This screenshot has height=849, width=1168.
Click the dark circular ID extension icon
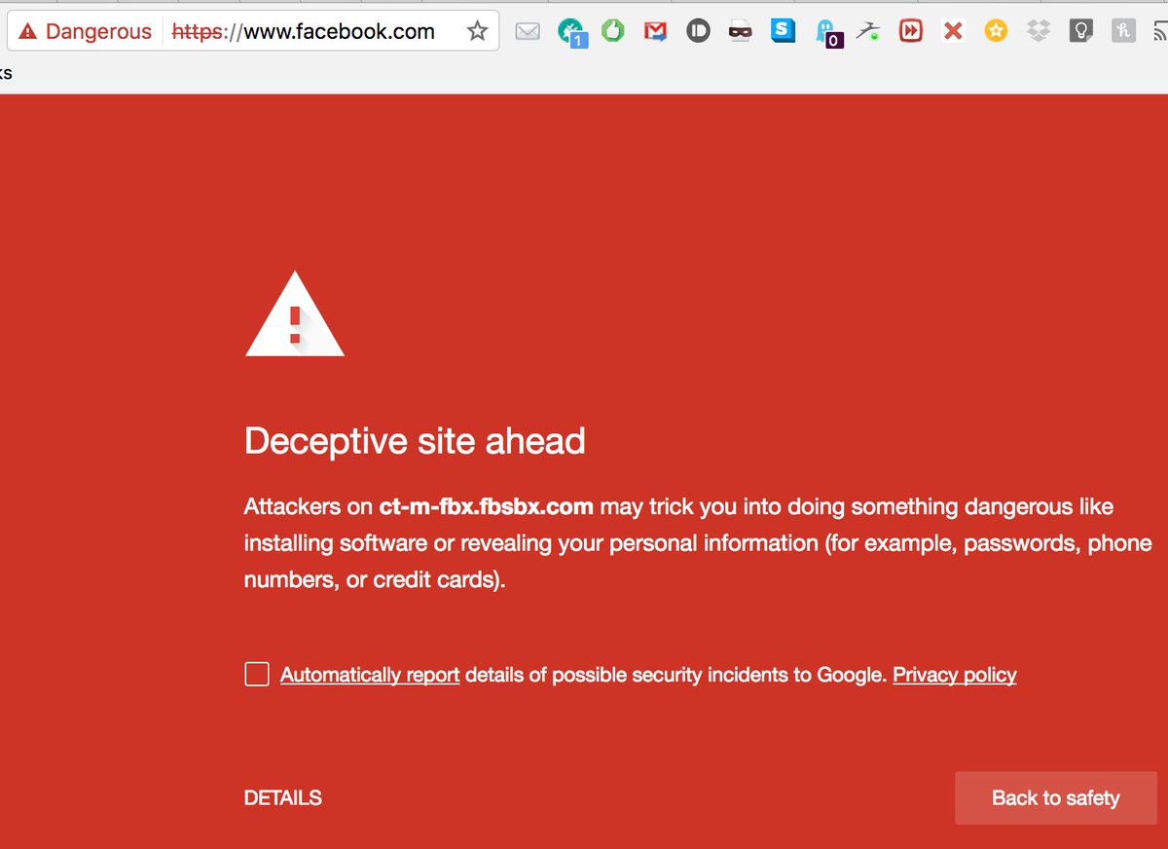coord(698,31)
